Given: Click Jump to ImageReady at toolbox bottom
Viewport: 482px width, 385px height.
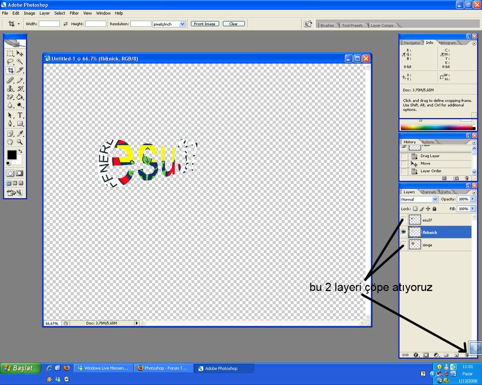Looking at the screenshot, I should 15,193.
